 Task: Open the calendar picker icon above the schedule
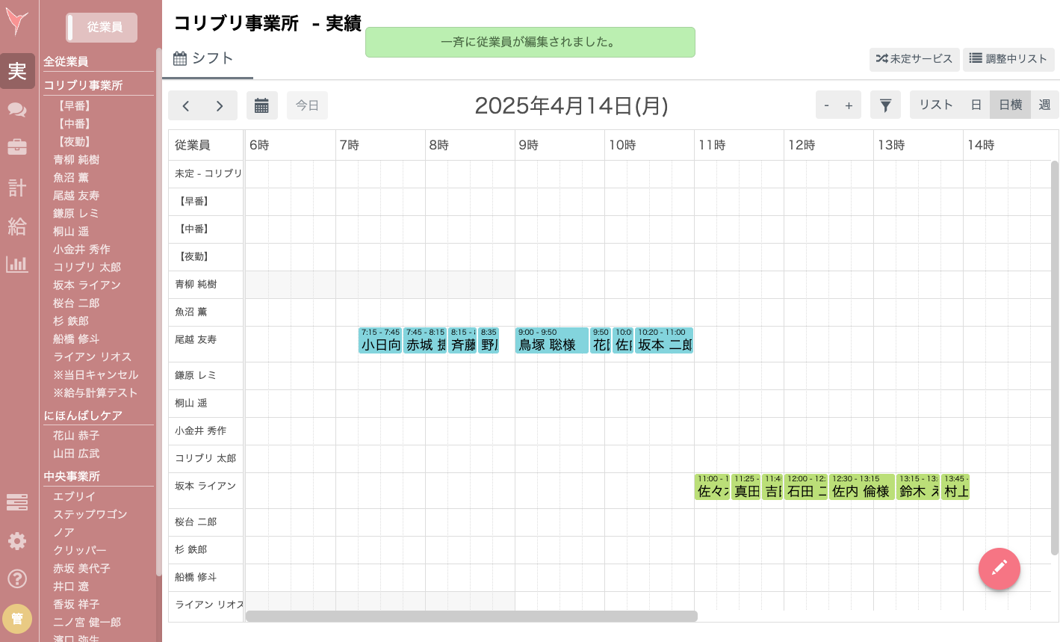(261, 105)
